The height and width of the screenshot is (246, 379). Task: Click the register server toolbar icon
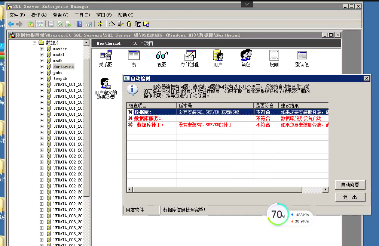point(120,24)
